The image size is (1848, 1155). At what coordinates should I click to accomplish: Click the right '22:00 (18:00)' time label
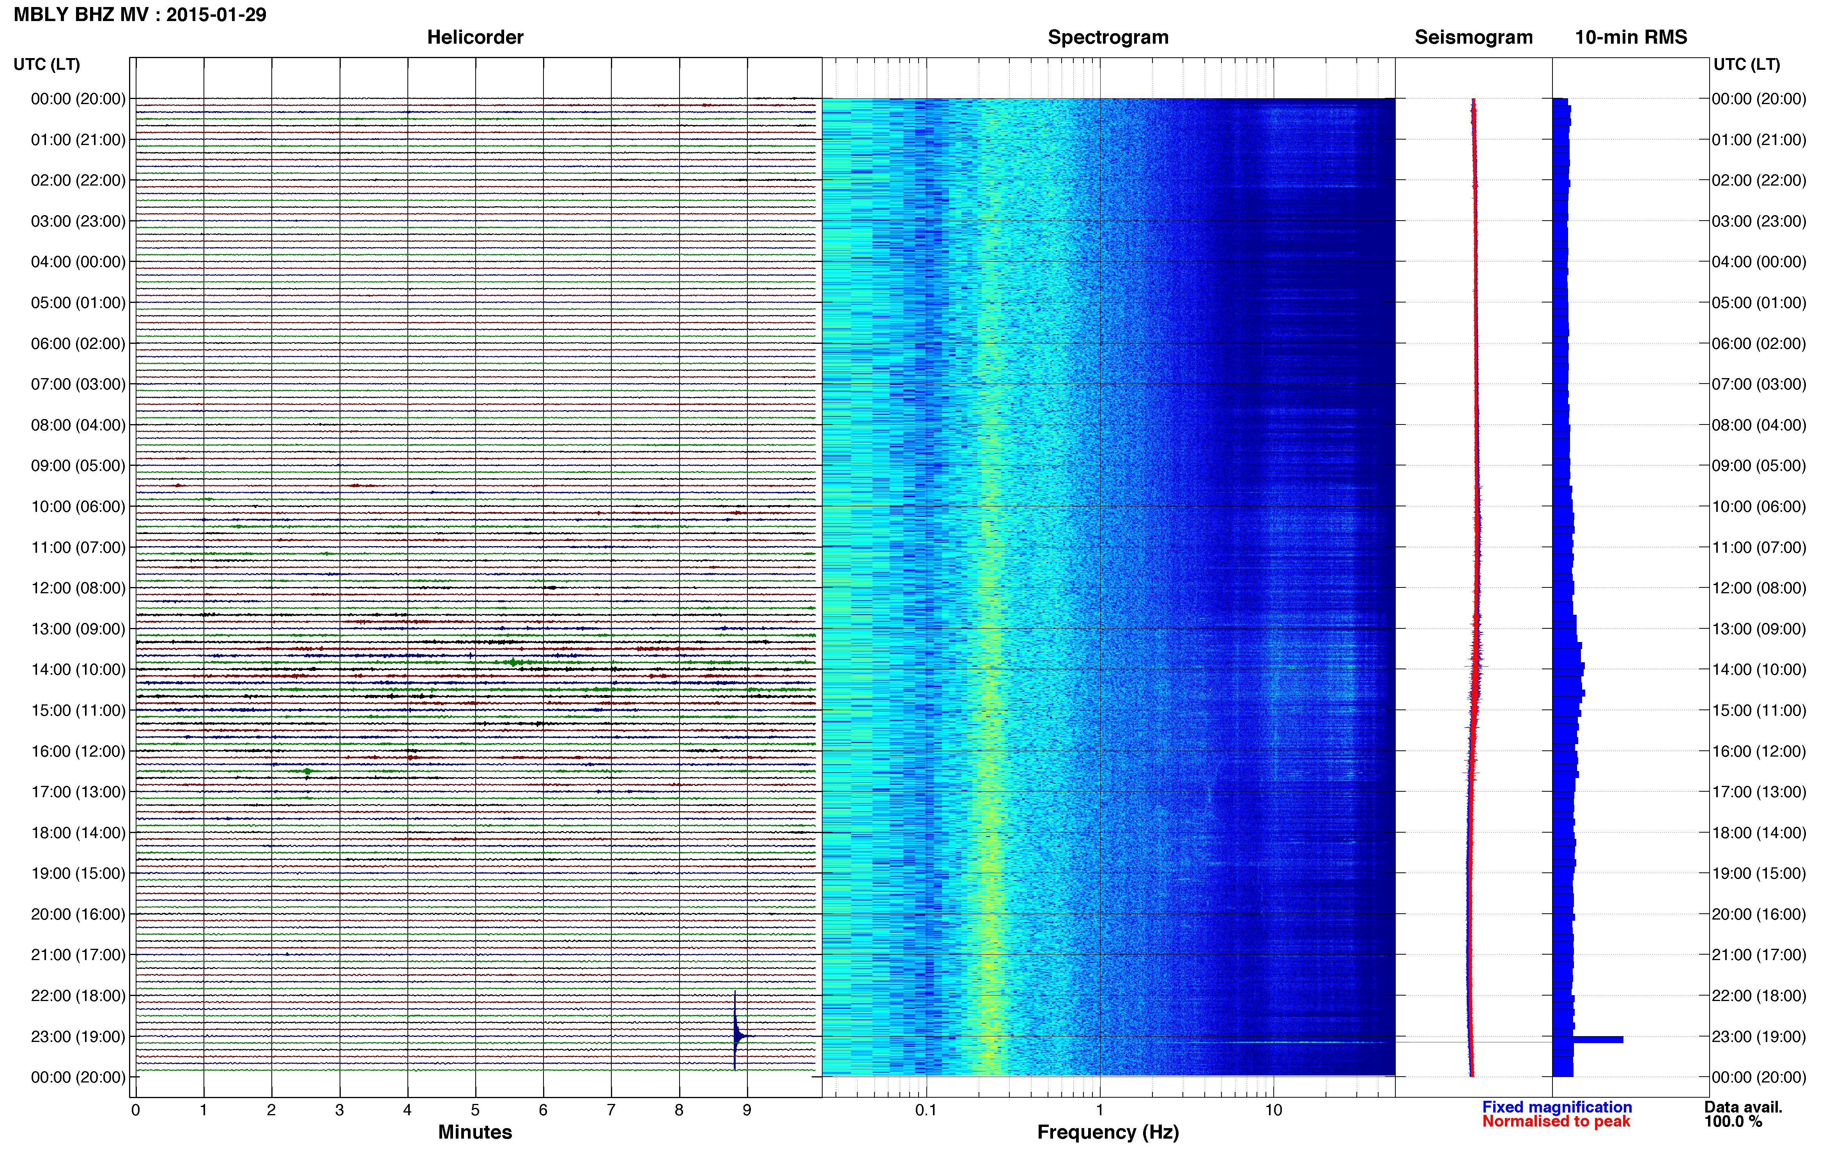[1759, 996]
